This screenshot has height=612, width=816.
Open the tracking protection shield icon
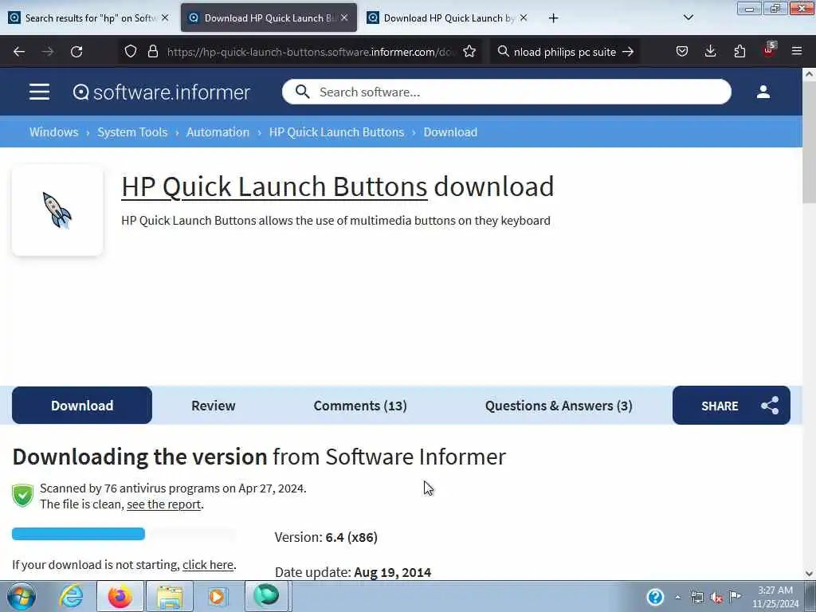(x=131, y=52)
